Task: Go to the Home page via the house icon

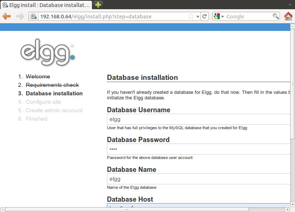Action: (x=288, y=16)
